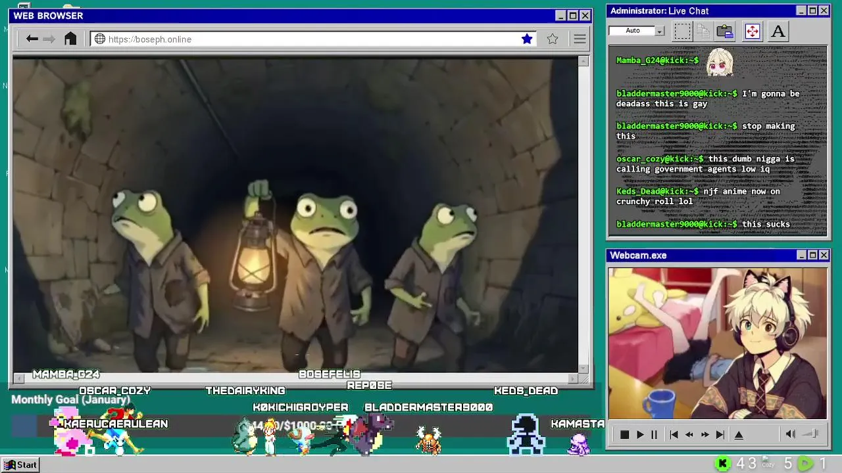Click chat message 'this sucks'
This screenshot has width=842, height=473.
[x=766, y=225]
